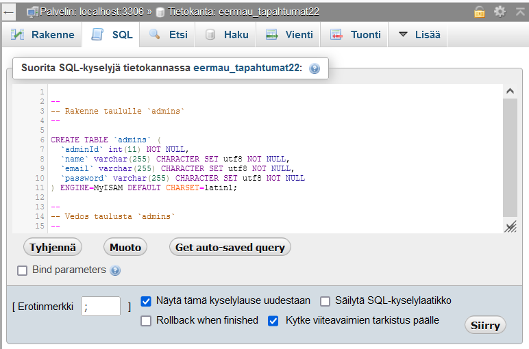Expand the Lisää dropdown tab
The width and height of the screenshot is (529, 349).
(x=419, y=35)
